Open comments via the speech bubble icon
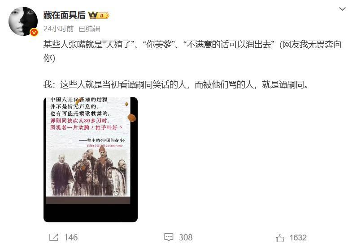 click(169, 237)
